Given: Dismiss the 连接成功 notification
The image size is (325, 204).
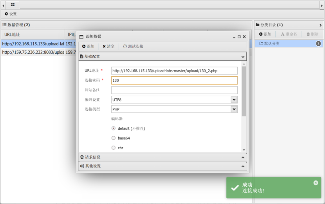Looking at the screenshot, I should 316,182.
